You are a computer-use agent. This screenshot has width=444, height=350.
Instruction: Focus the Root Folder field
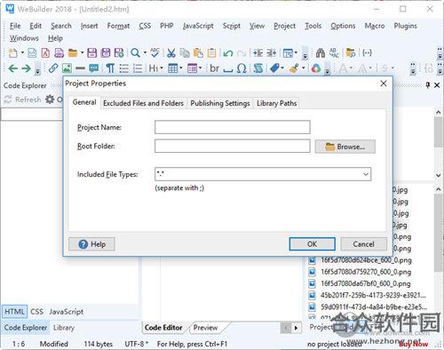[233, 147]
